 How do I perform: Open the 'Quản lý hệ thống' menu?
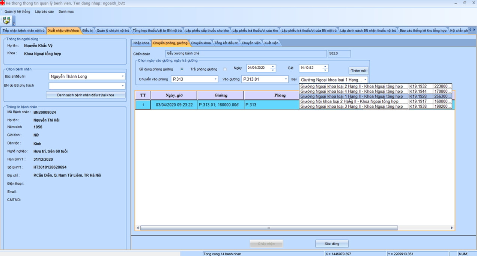point(17,12)
